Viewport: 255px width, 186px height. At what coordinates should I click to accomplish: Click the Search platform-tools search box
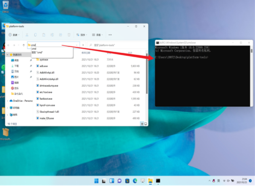[x=117, y=45]
